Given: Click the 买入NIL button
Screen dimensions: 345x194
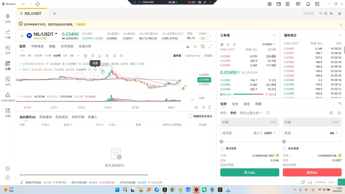Looking at the screenshot, I should point(250,172).
